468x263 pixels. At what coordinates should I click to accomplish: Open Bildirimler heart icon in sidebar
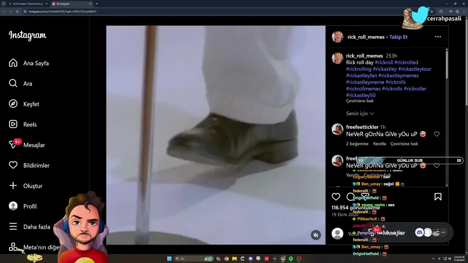pos(13,165)
